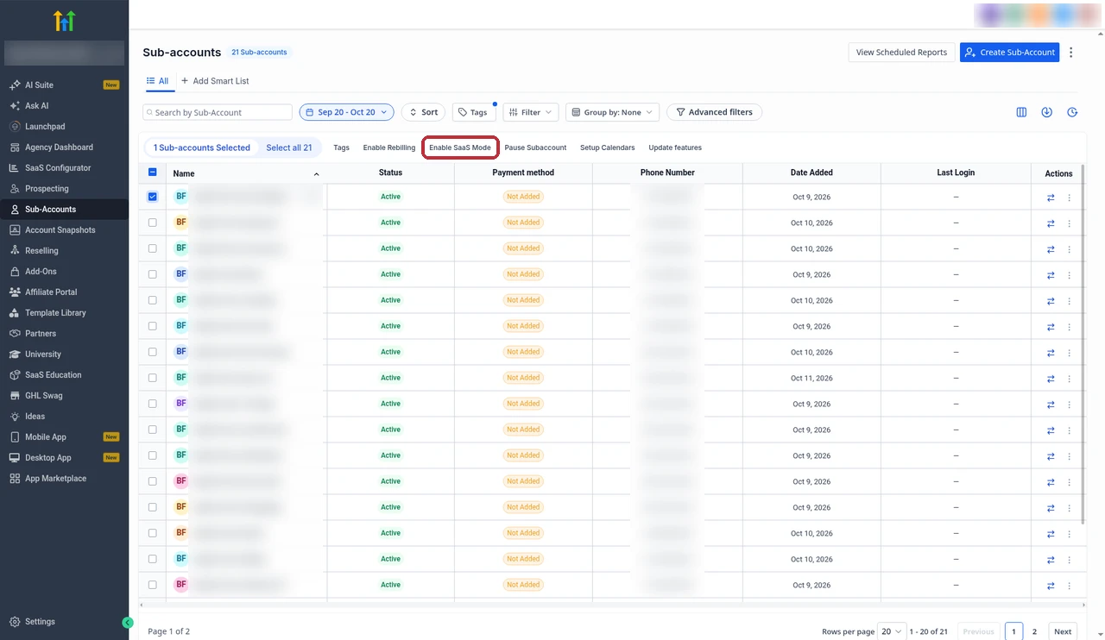This screenshot has width=1105, height=640.
Task: Select the All tab
Action: 157,81
